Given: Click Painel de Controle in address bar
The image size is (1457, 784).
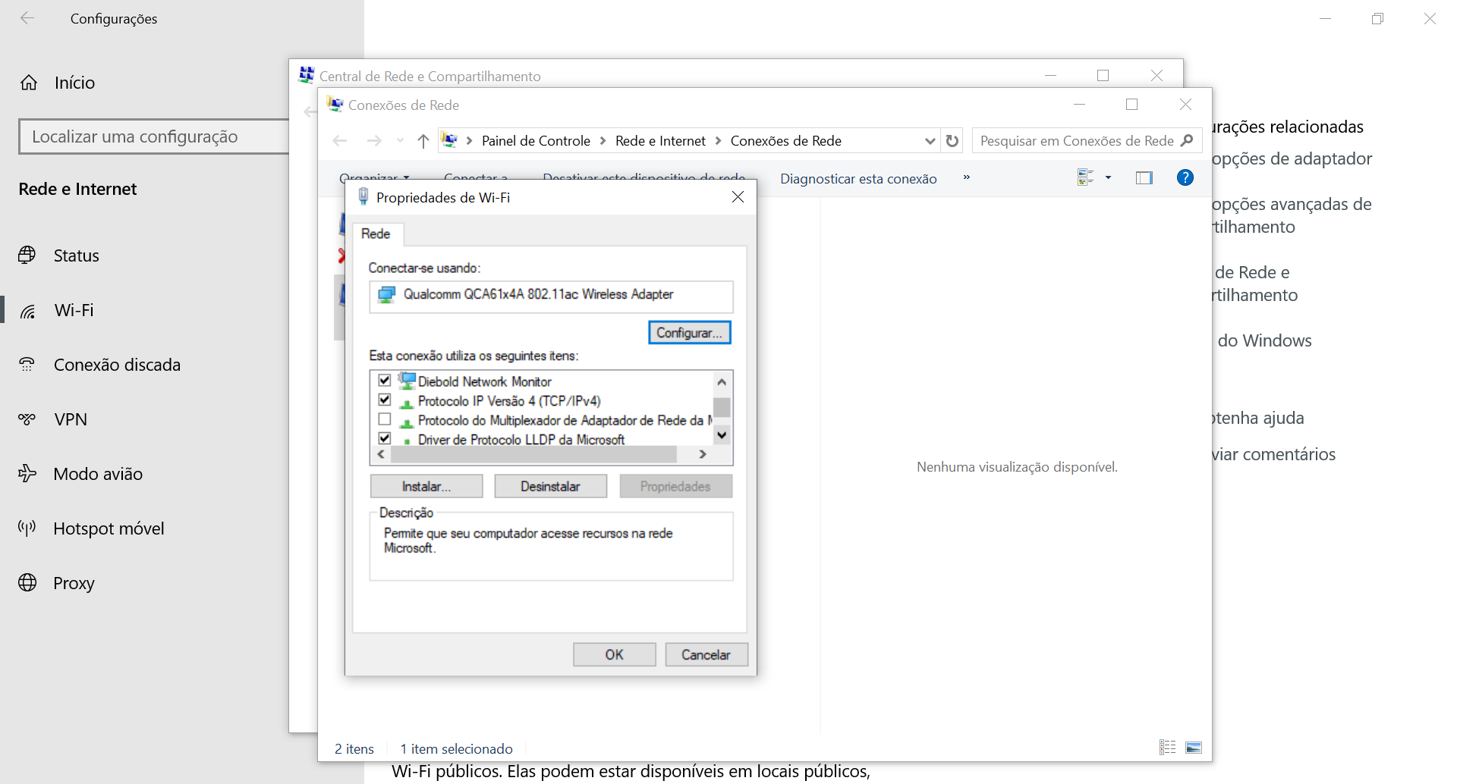Looking at the screenshot, I should coord(536,140).
